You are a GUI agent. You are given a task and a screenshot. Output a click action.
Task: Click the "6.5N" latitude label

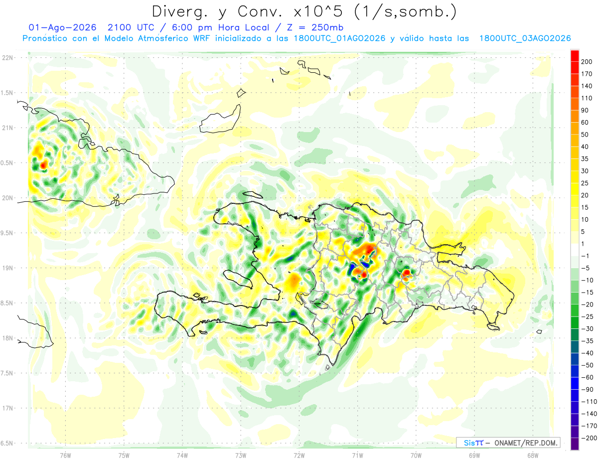(7, 443)
